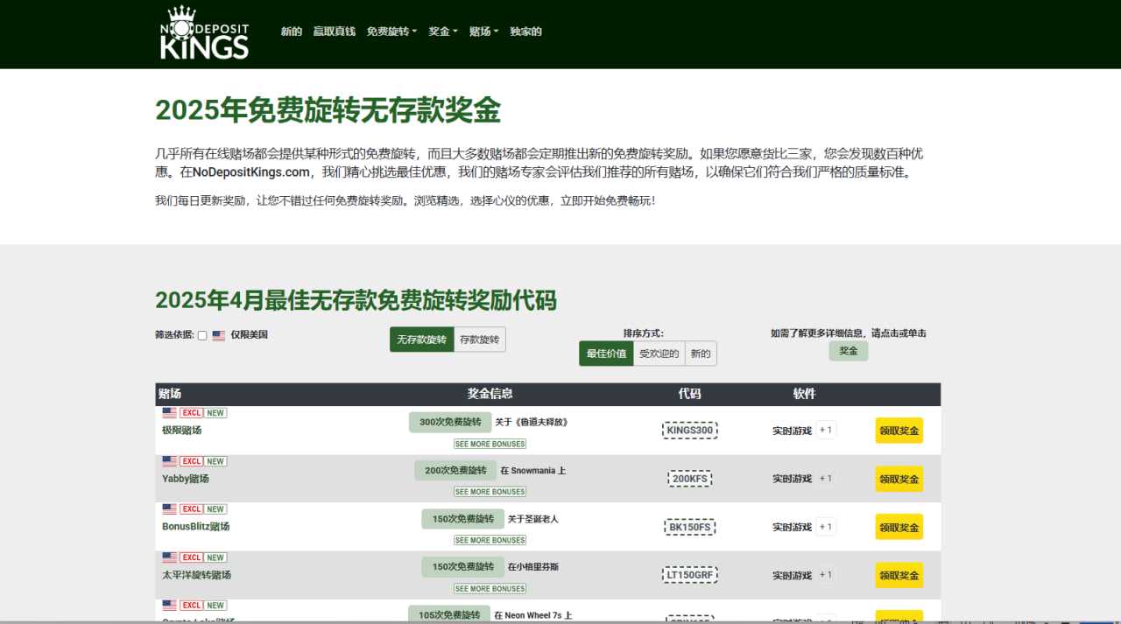Open the 太平洋旋转赌场 casino link
This screenshot has height=624, width=1121.
[196, 575]
